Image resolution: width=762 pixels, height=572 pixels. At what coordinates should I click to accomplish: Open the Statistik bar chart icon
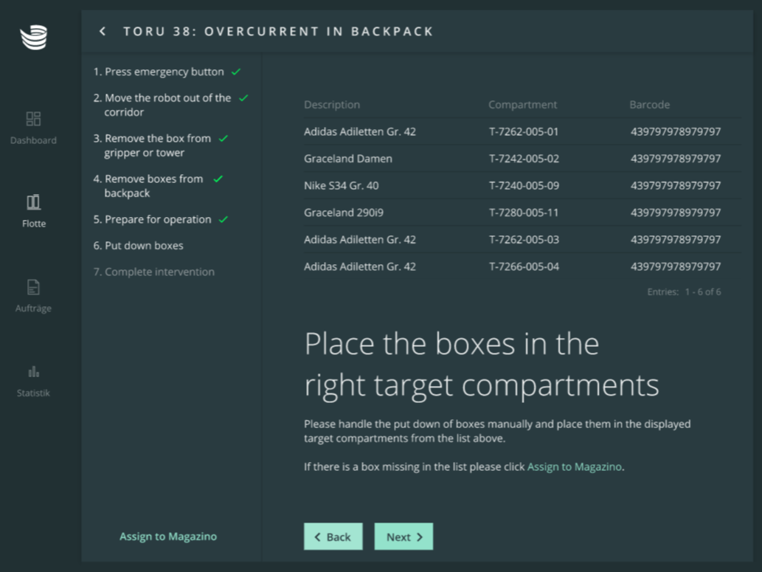coord(33,371)
